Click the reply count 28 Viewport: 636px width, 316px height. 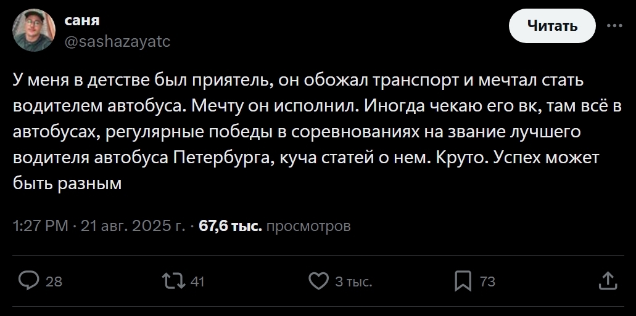click(x=54, y=282)
